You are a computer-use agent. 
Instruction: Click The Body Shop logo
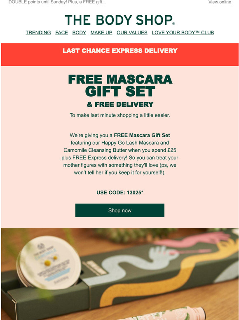coord(119,20)
